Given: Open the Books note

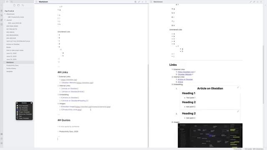Looking at the screenshot, I should (8, 47).
